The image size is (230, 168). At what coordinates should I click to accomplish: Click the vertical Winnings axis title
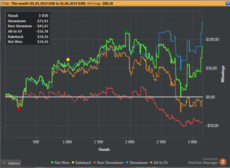[x=223, y=74]
